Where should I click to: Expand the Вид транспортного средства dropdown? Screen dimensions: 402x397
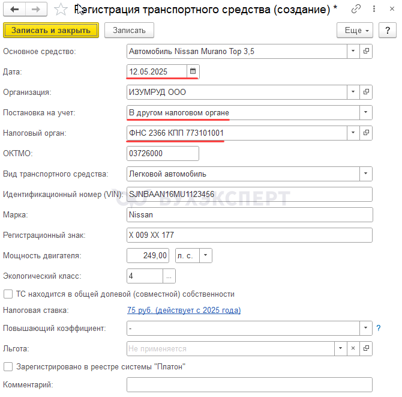366,174
